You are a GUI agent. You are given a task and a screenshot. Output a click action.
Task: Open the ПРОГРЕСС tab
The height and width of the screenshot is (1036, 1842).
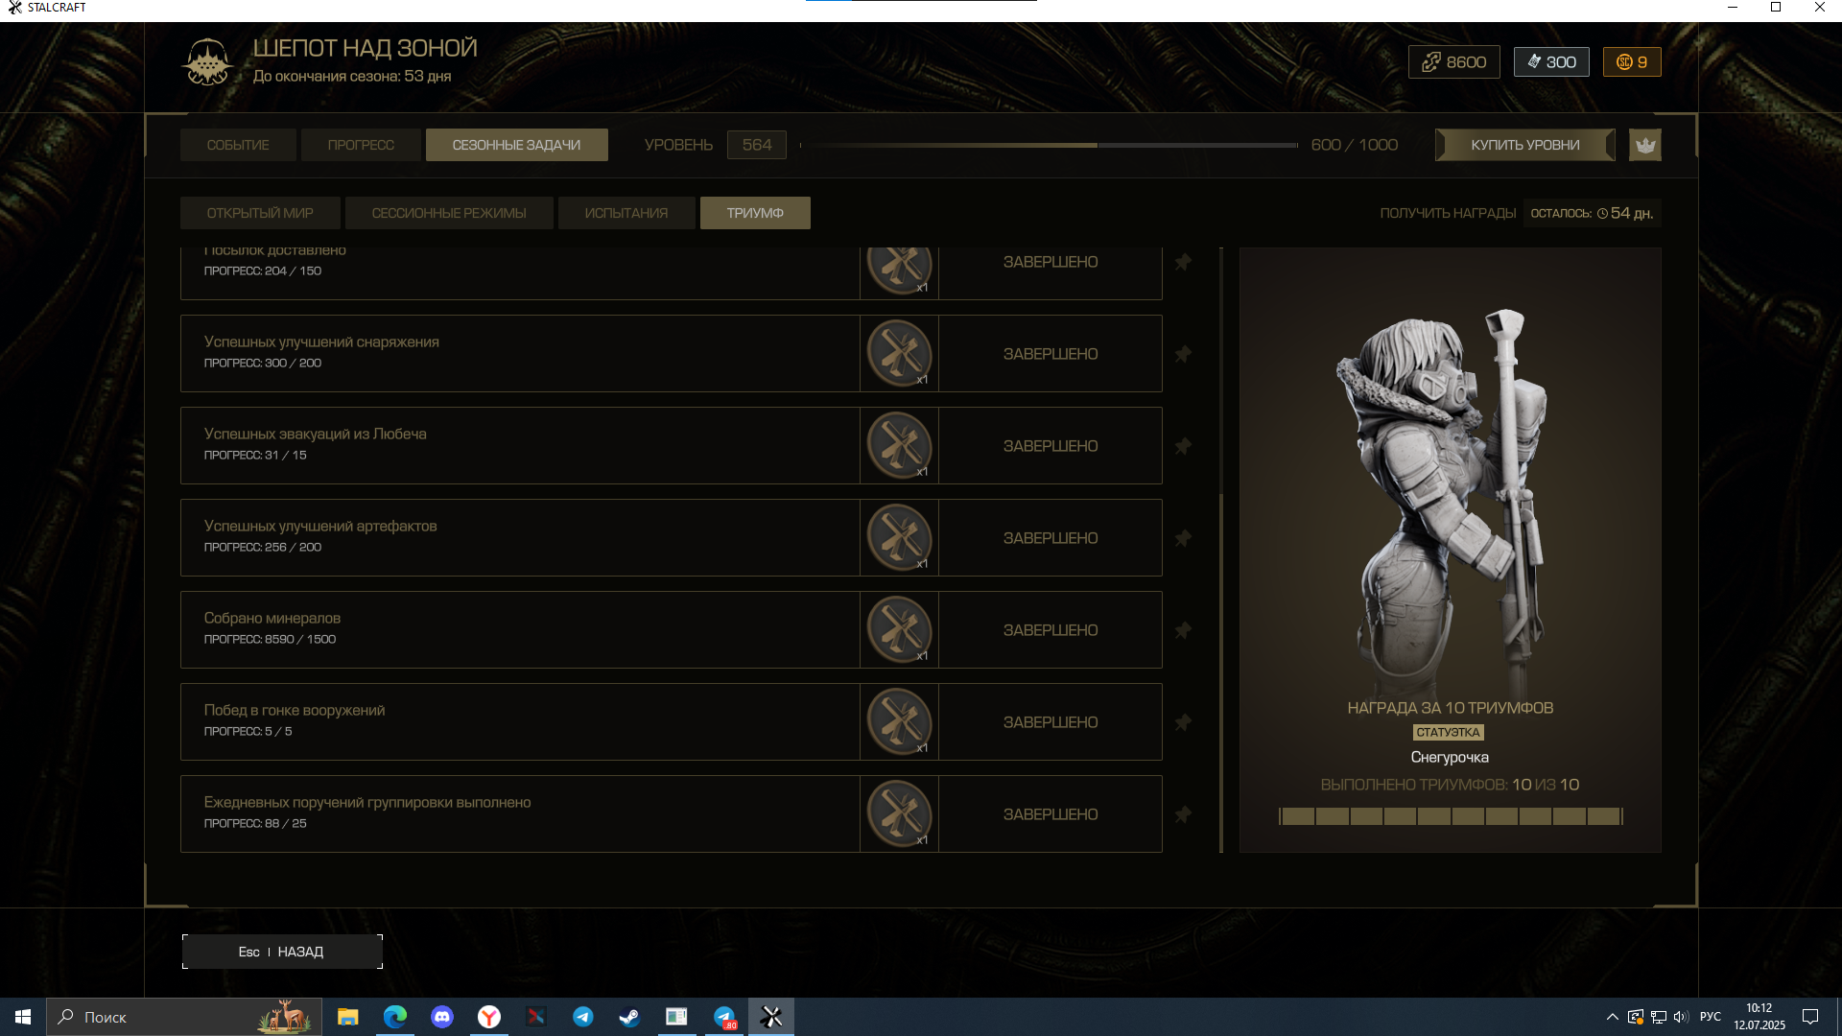pyautogui.click(x=361, y=145)
